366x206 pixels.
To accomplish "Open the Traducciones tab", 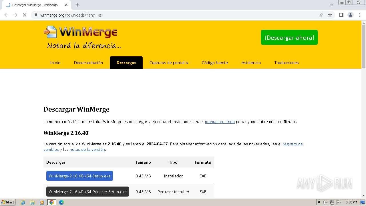I will pos(287,63).
